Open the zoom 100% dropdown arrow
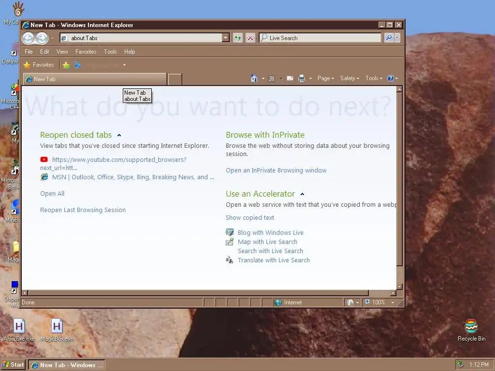Screen dimensions: 495x371 [393, 302]
